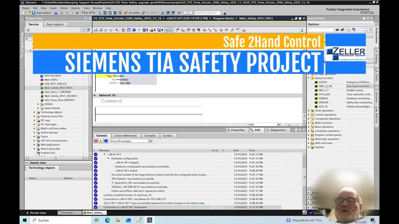The image size is (399, 224).
Task: Toggle the warnings filter icon in Info panel
Action: pyautogui.click(x=101, y=141)
